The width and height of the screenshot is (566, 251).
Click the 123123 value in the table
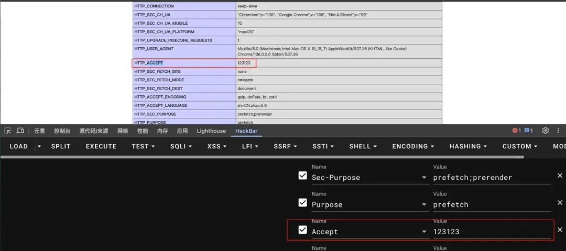244,63
